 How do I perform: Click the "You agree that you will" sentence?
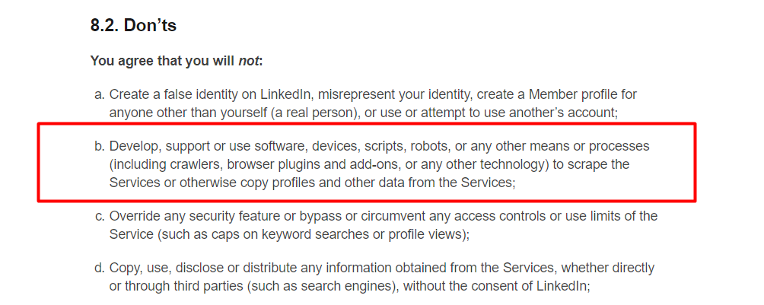[x=163, y=61]
